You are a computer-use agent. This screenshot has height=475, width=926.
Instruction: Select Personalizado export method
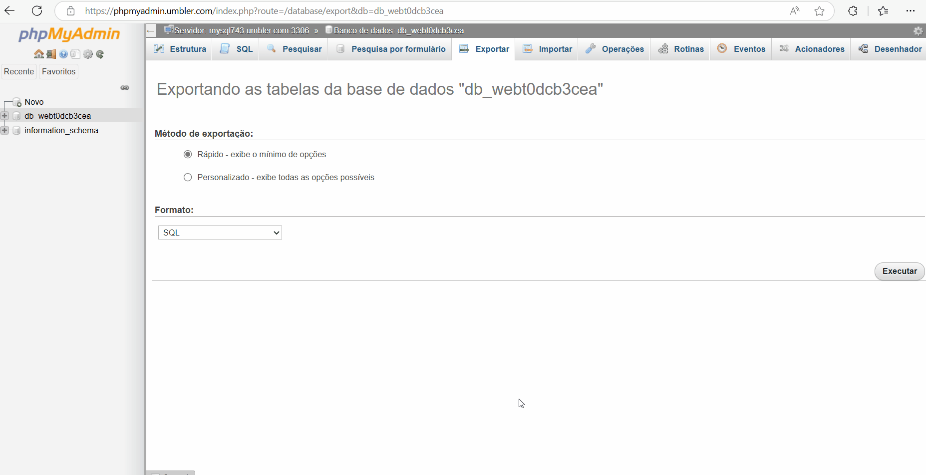[188, 177]
